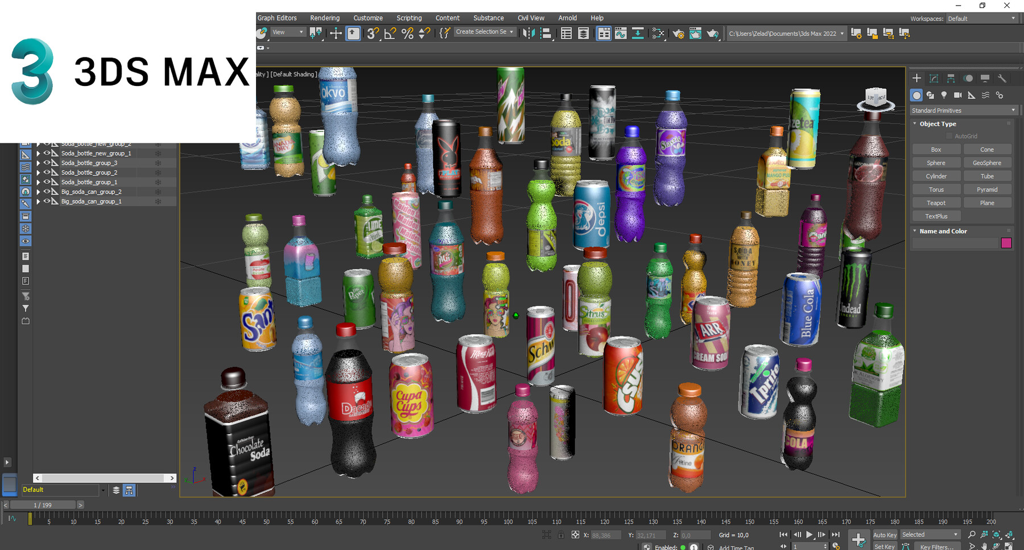Toggle the Angle Snap tool
Image resolution: width=1024 pixels, height=550 pixels.
pos(390,33)
